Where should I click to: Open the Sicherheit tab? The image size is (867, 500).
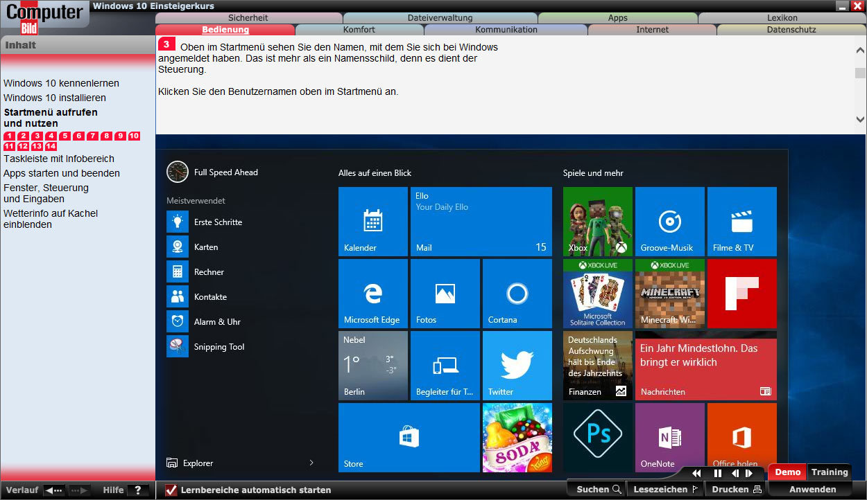point(248,18)
